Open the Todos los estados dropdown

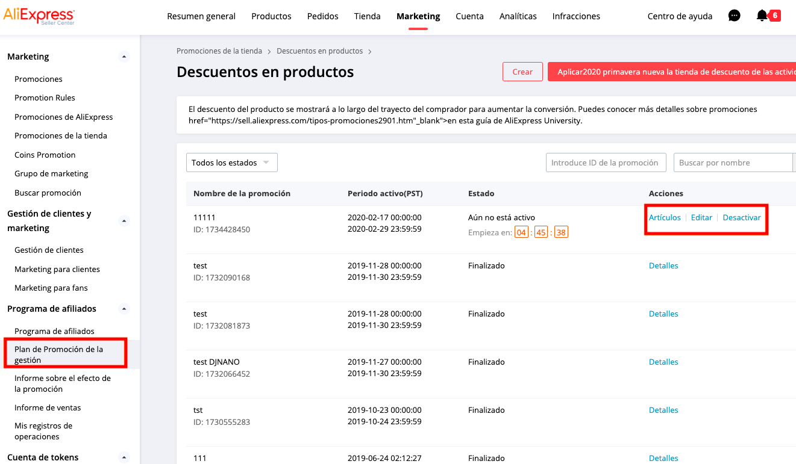pos(232,162)
